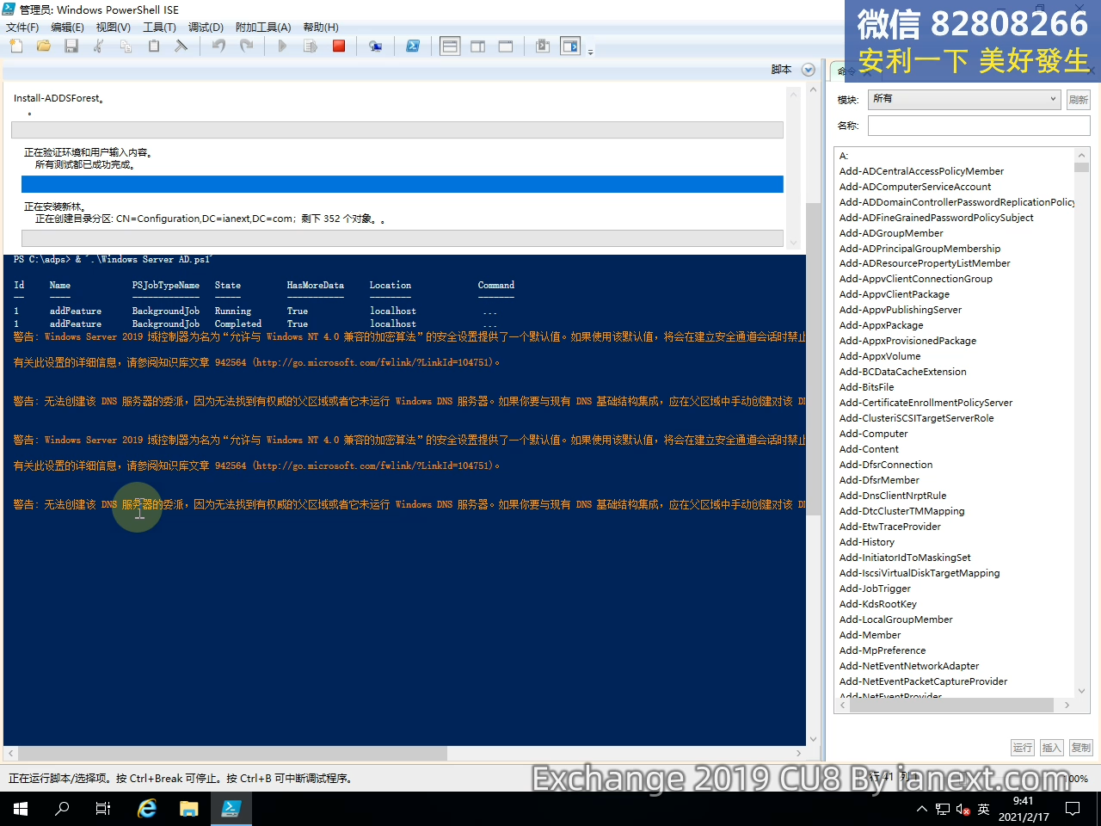The height and width of the screenshot is (826, 1101).
Task: Click the Run Script play icon
Action: click(x=283, y=46)
